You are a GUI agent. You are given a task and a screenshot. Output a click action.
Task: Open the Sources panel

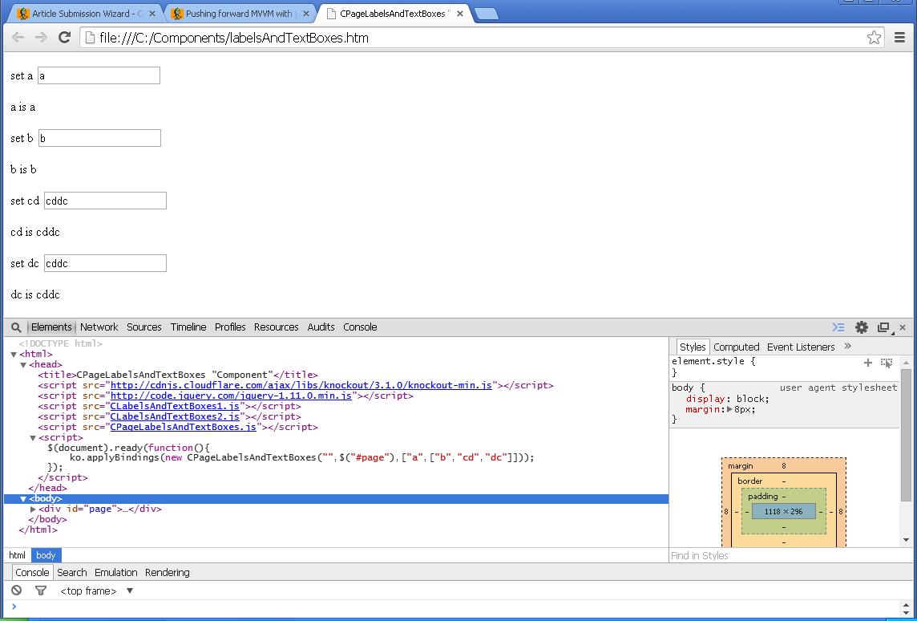pos(143,327)
